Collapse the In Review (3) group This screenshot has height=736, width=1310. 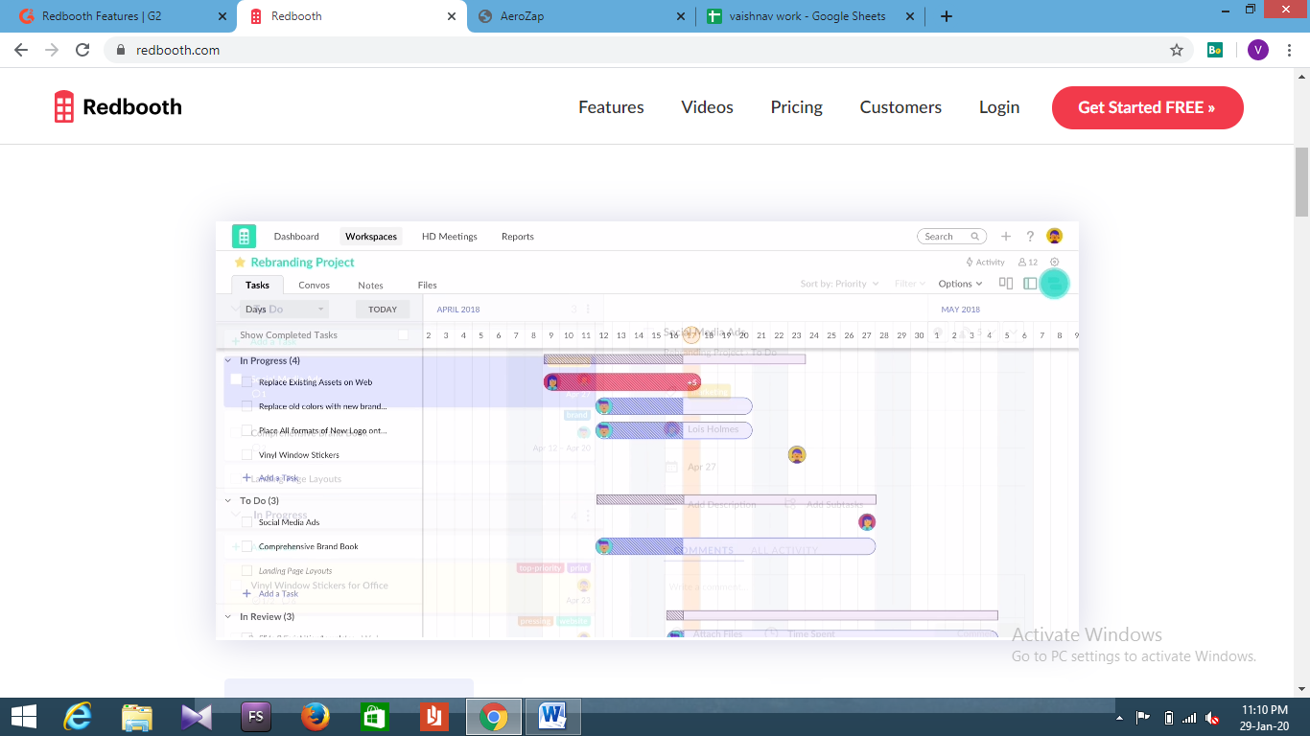228,617
